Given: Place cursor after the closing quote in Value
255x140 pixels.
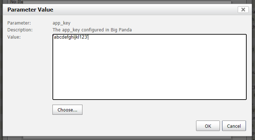Looking at the screenshot, I should click(88, 37).
